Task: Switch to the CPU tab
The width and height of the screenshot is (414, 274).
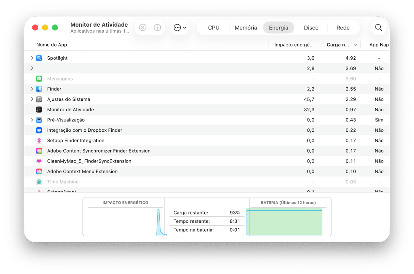Action: [x=214, y=28]
